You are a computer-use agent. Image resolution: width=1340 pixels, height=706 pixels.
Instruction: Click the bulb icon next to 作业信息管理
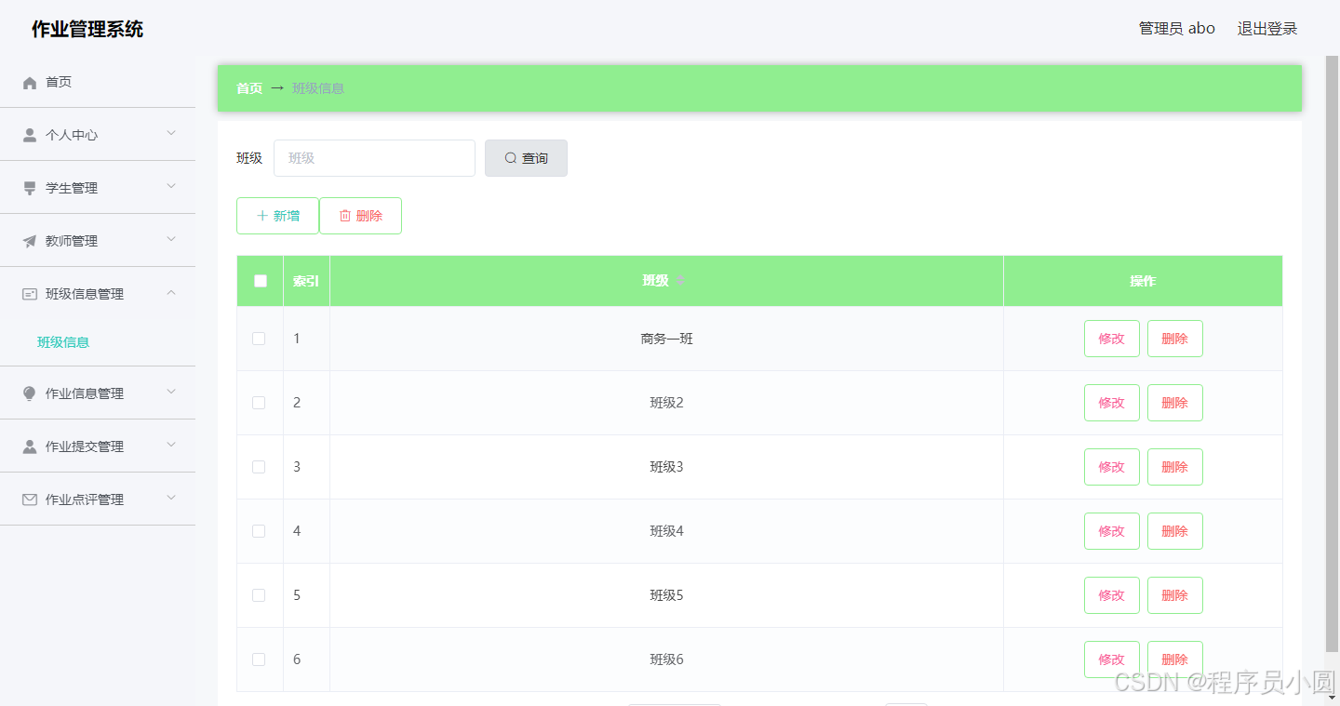(30, 393)
